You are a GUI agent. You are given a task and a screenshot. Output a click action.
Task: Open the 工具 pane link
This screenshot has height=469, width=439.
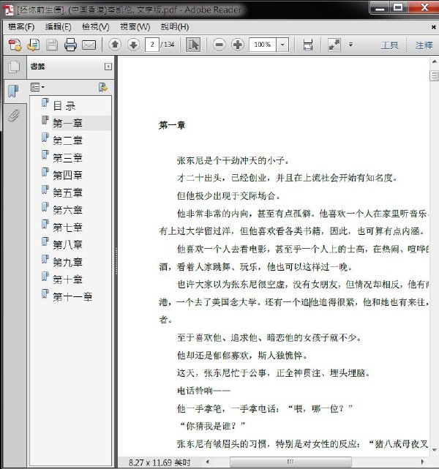tap(390, 45)
